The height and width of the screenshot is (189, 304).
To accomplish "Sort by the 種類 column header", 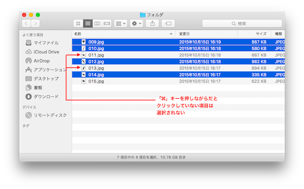I will [x=278, y=34].
